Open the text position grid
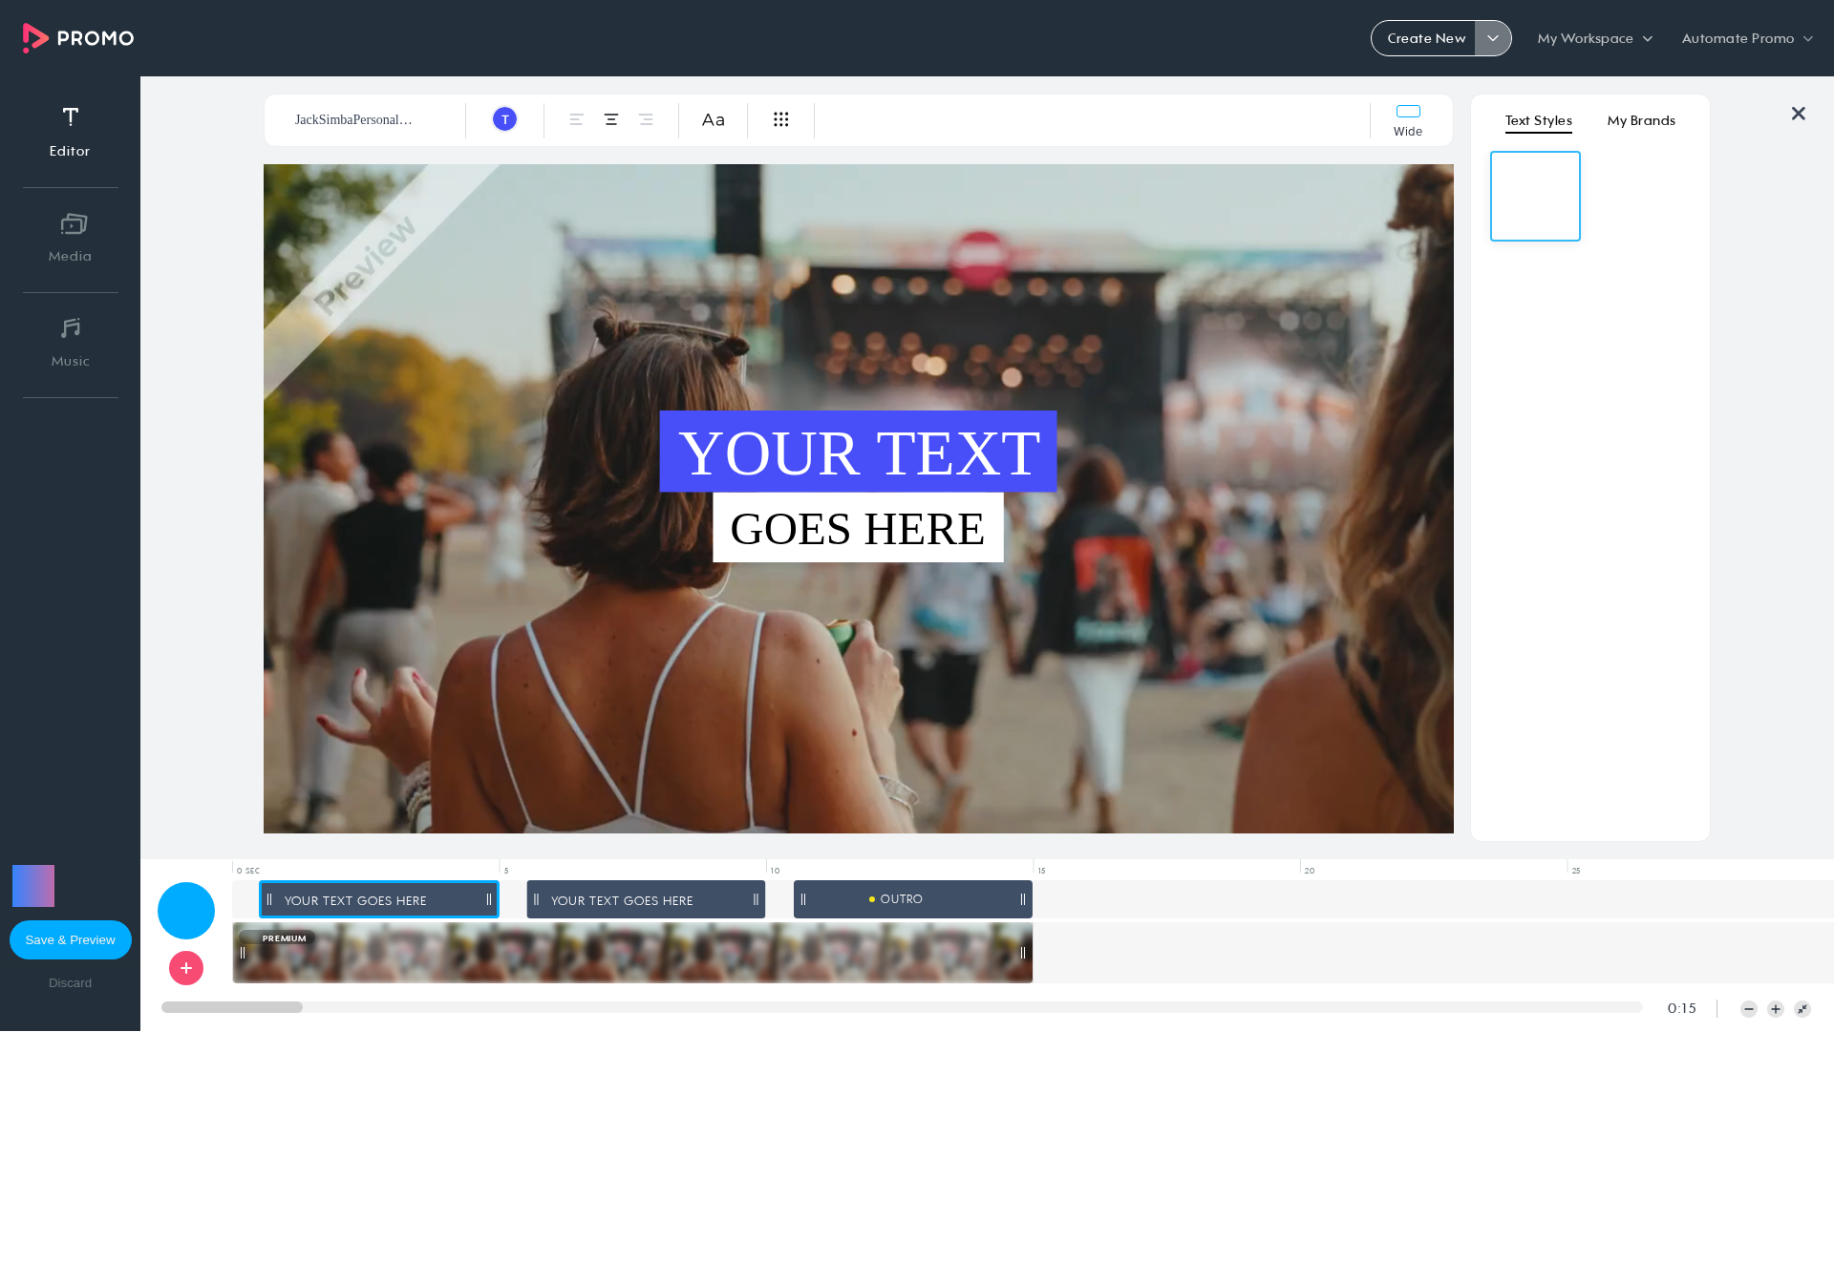The width and height of the screenshot is (1834, 1264). click(x=781, y=119)
